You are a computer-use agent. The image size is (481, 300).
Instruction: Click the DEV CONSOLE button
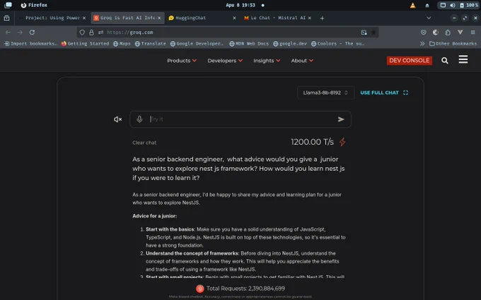(x=410, y=61)
